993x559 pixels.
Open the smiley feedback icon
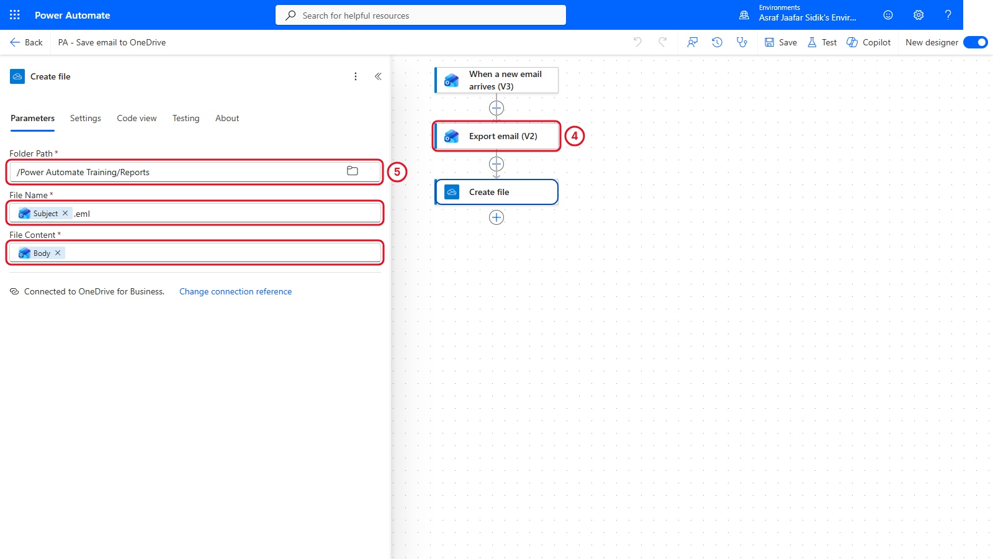tap(888, 15)
